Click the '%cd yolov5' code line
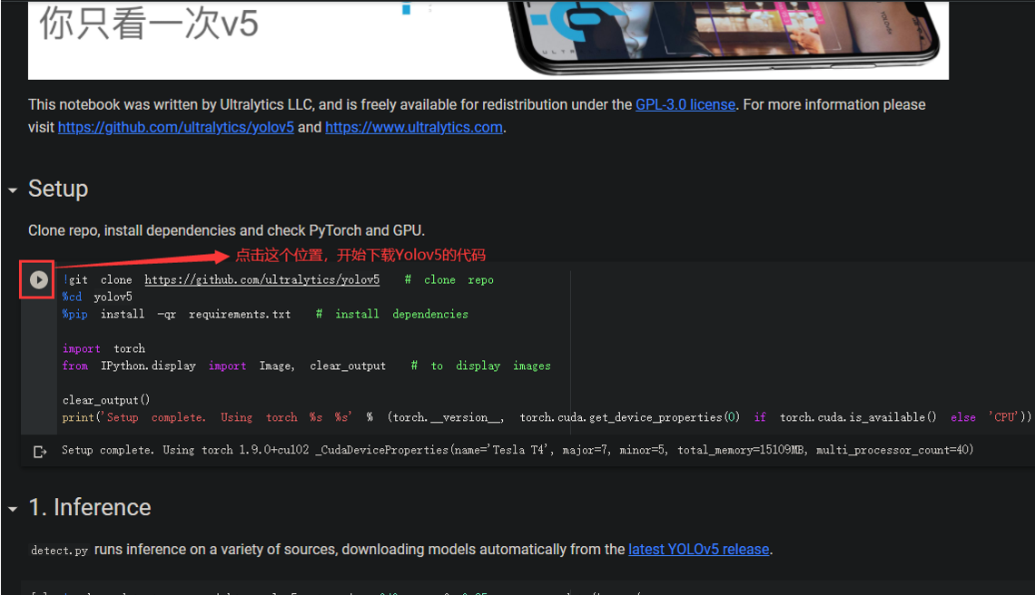This screenshot has height=595, width=1035. [97, 297]
